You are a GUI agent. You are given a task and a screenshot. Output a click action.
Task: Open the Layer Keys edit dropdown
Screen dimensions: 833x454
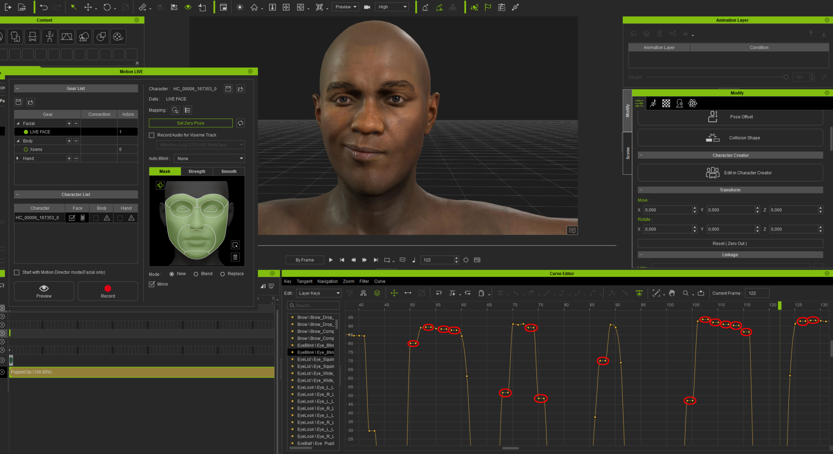(x=319, y=293)
